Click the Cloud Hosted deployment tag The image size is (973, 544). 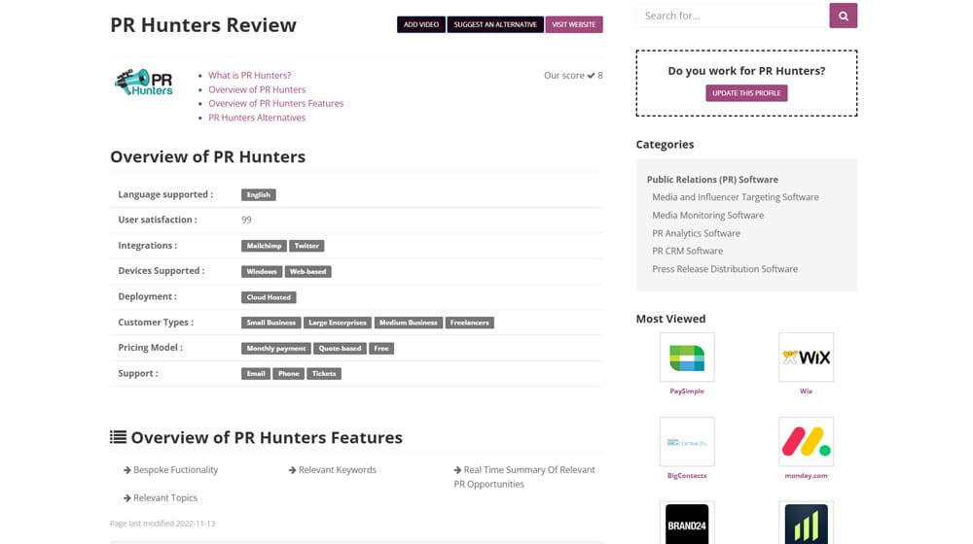coord(269,297)
